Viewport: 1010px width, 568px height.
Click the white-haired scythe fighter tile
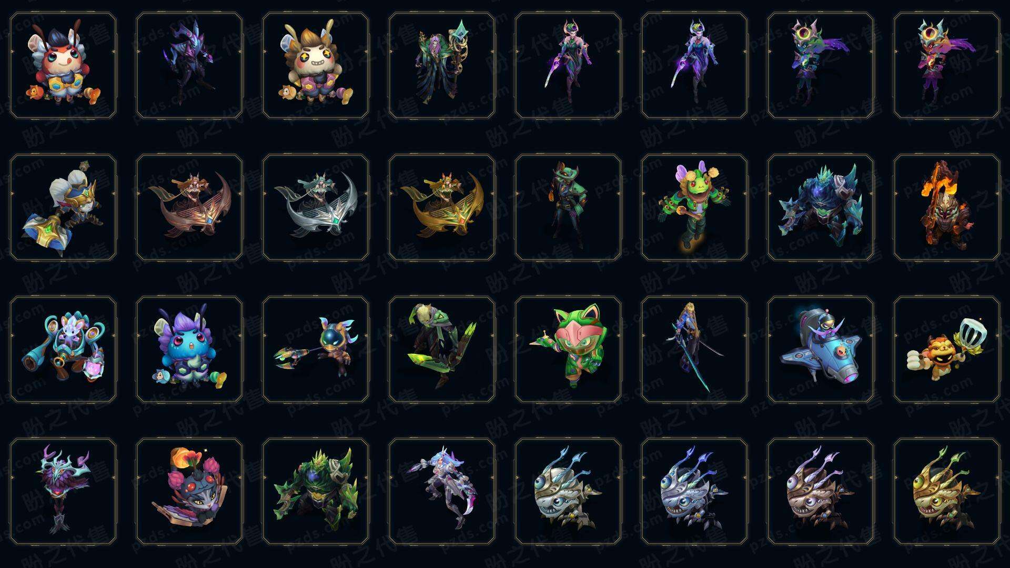[442, 491]
